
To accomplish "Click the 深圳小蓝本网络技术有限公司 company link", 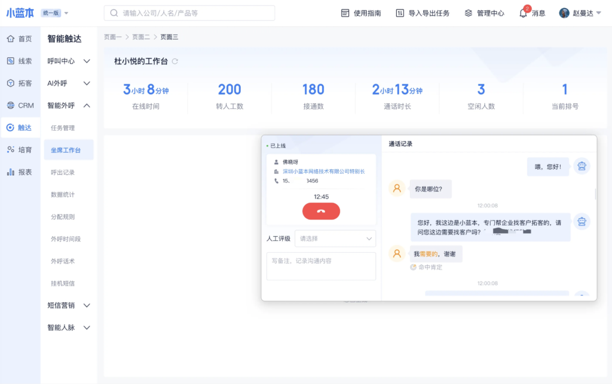I will [323, 171].
